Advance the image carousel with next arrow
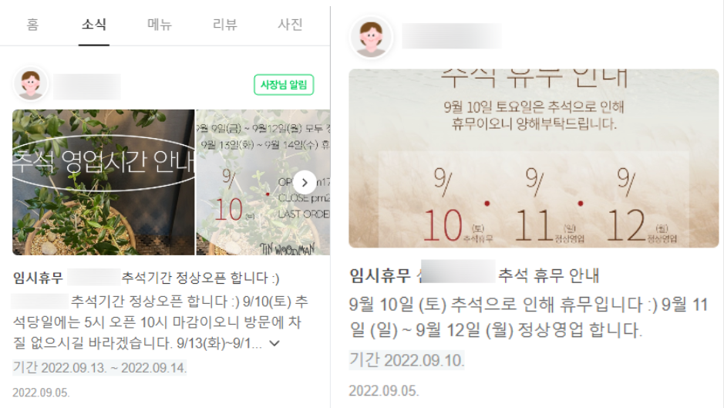The height and width of the screenshot is (408, 724). [x=305, y=183]
